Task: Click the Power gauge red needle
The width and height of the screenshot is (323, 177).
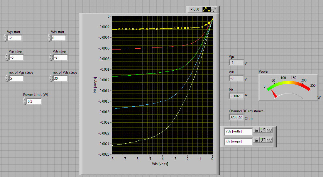Action: coord(274,93)
